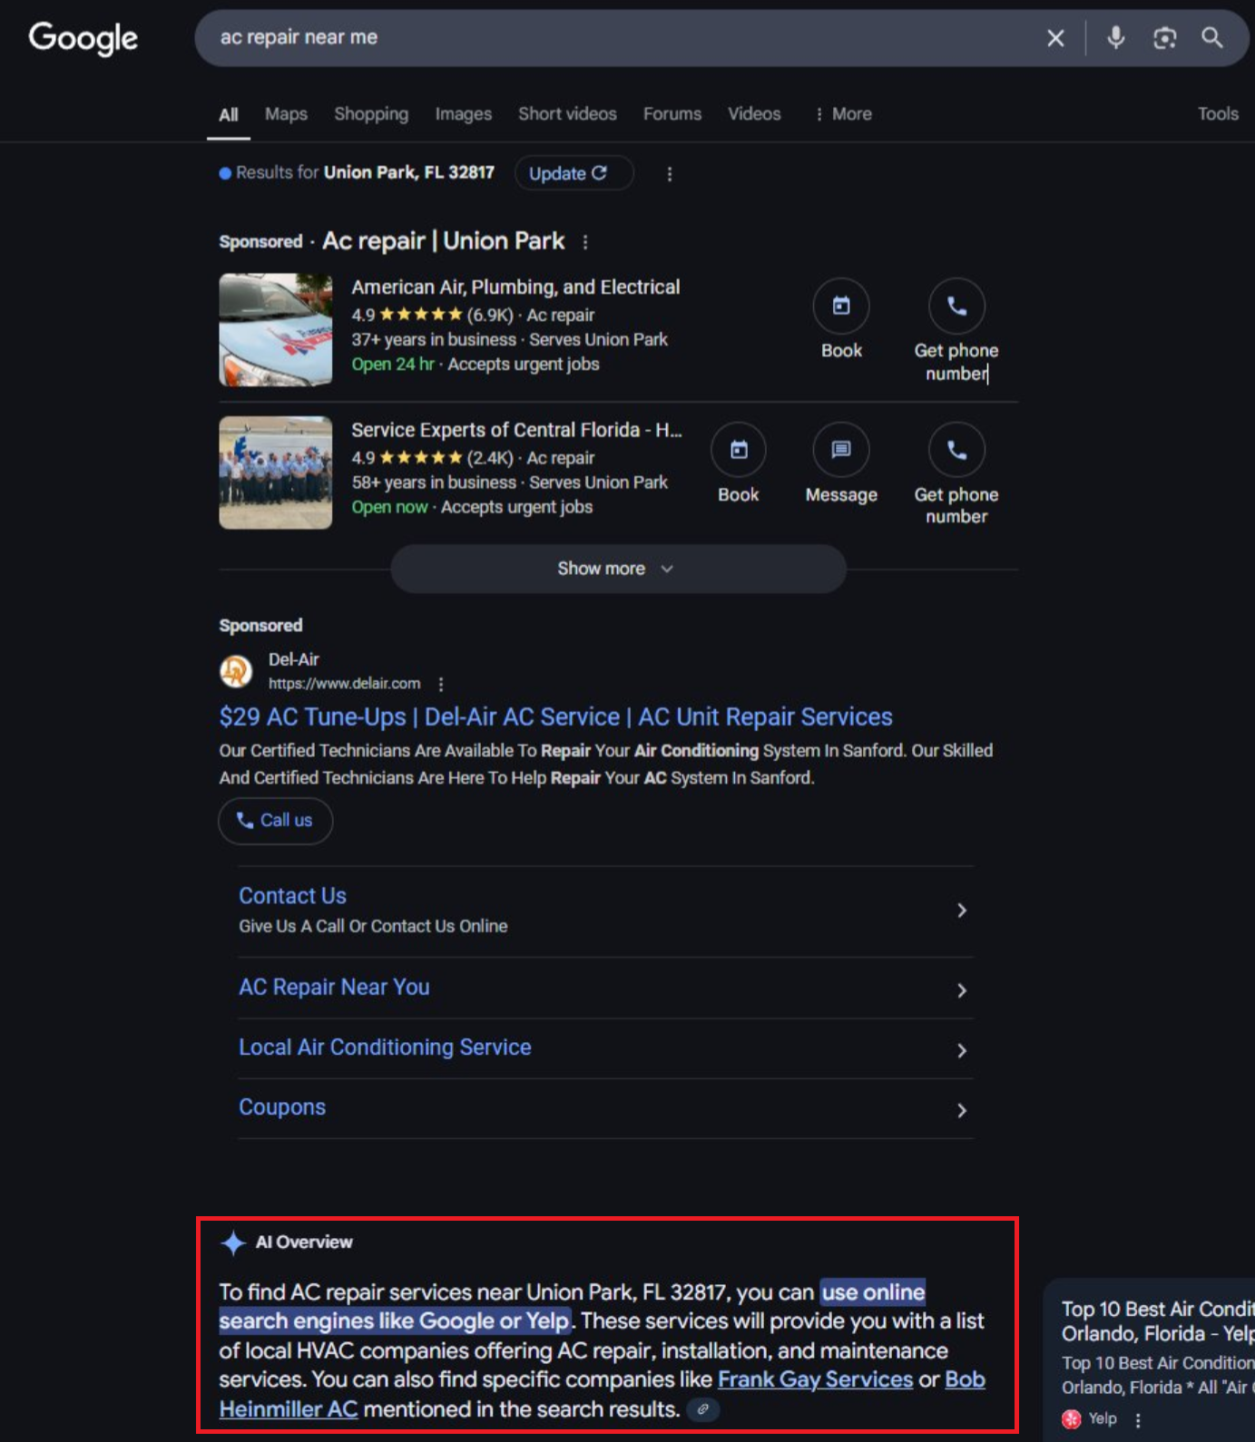Click American Air vehicle thumbnail
The height and width of the screenshot is (1442, 1255).
click(276, 330)
